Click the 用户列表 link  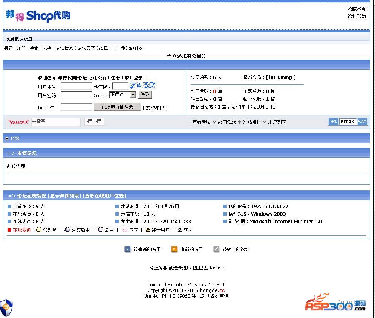click(x=277, y=122)
